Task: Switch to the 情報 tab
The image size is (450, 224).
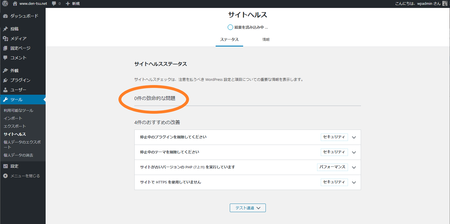Action: pos(266,40)
